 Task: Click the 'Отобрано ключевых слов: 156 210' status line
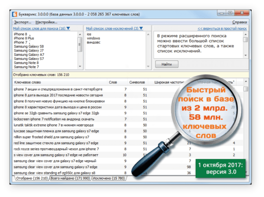point(41,75)
